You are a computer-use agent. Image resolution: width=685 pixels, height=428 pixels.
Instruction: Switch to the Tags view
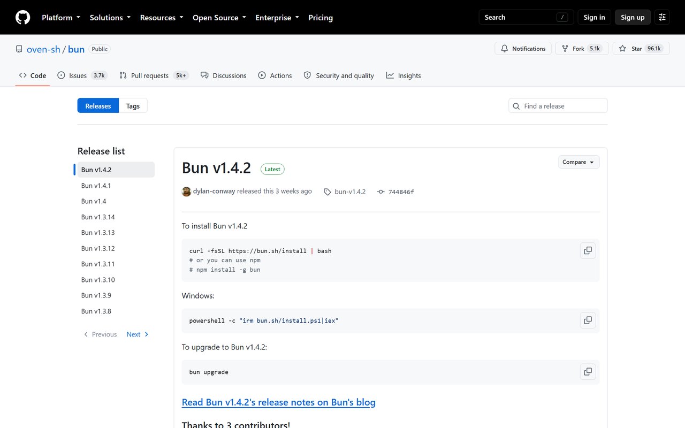[x=133, y=106]
